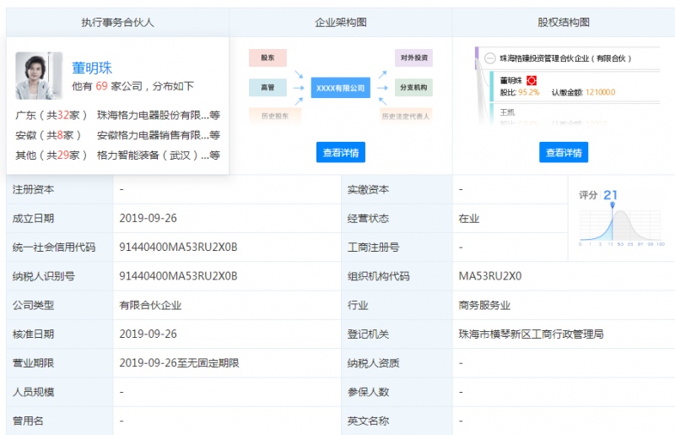
Task: Open the 执行事务合伙人 header tab
Action: click(x=117, y=23)
